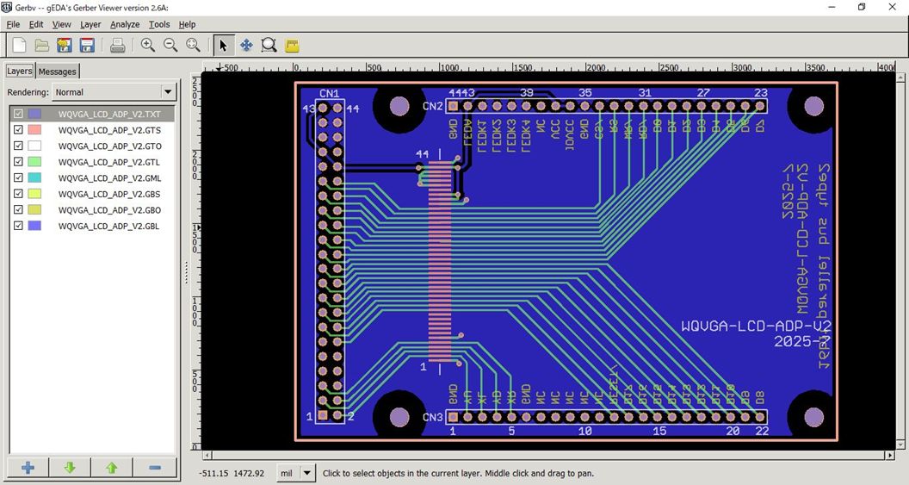Image resolution: width=909 pixels, height=485 pixels.
Task: Click the WQVGA_LCD_ADP_V2.GML color swatch
Action: coord(34,177)
